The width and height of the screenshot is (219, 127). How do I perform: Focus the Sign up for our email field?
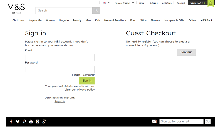(181, 121)
